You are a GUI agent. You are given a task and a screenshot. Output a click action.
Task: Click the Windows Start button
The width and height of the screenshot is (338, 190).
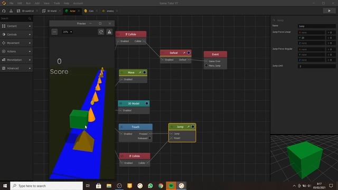click(x=5, y=186)
